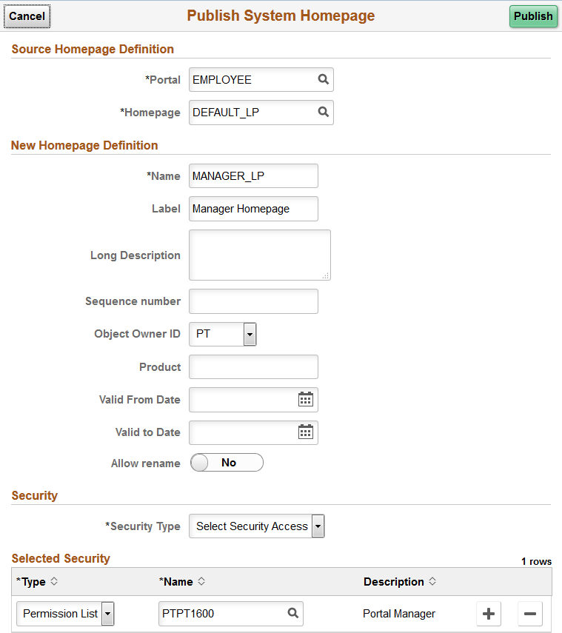The width and height of the screenshot is (562, 633).
Task: Click the Product input field
Action: 253,367
